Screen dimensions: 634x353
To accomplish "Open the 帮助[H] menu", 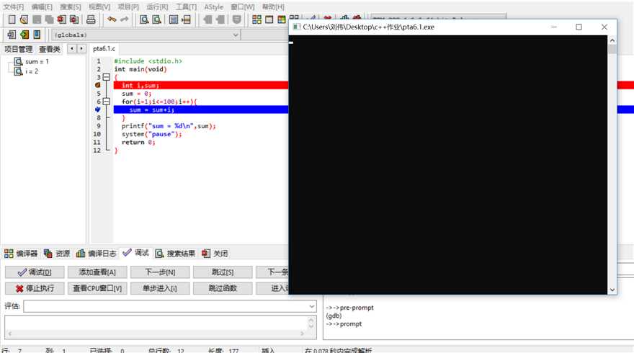I will coord(273,7).
